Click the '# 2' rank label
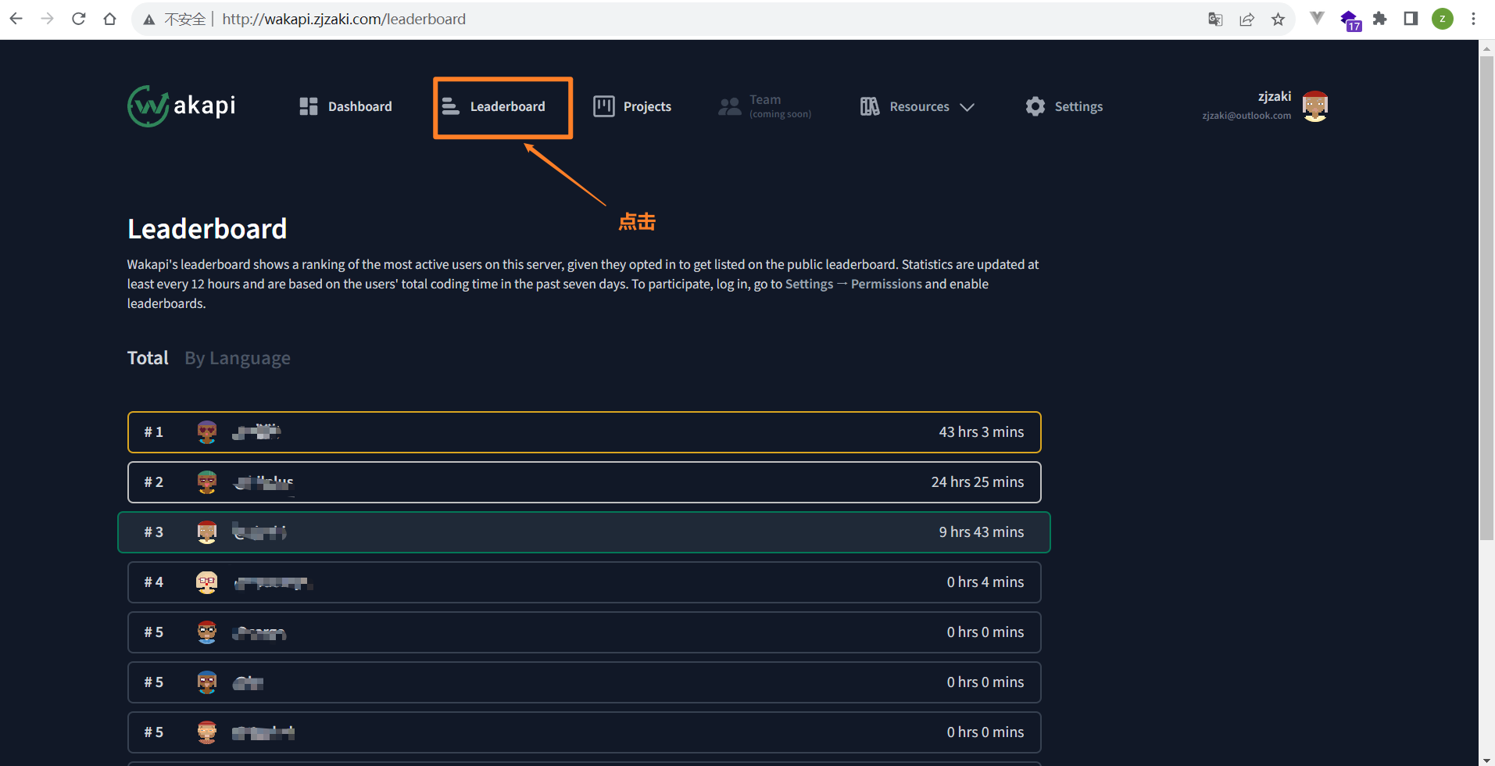1495x766 pixels. pyautogui.click(x=154, y=482)
